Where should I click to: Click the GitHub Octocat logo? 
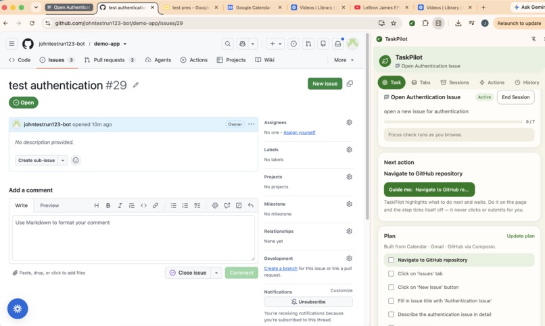tap(28, 44)
